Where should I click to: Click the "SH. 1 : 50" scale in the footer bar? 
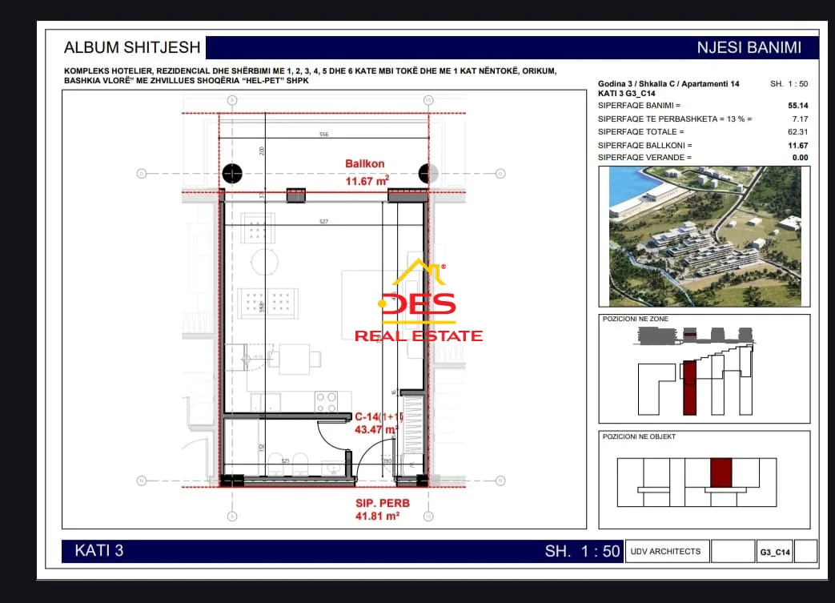click(x=583, y=551)
